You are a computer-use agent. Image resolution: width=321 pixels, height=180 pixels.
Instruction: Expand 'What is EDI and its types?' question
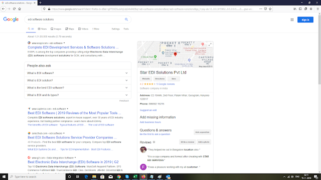click(78, 95)
